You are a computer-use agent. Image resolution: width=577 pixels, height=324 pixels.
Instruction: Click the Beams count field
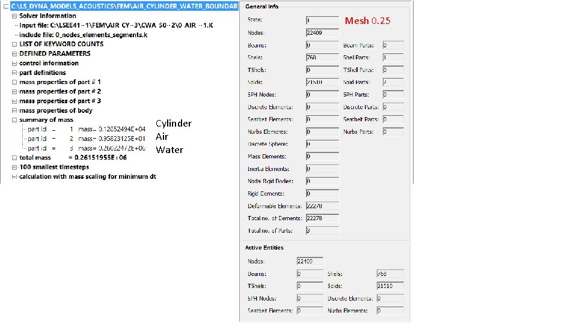(x=322, y=45)
